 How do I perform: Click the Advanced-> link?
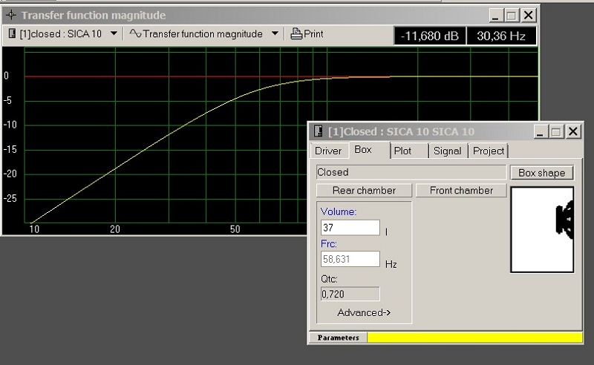[x=364, y=312]
